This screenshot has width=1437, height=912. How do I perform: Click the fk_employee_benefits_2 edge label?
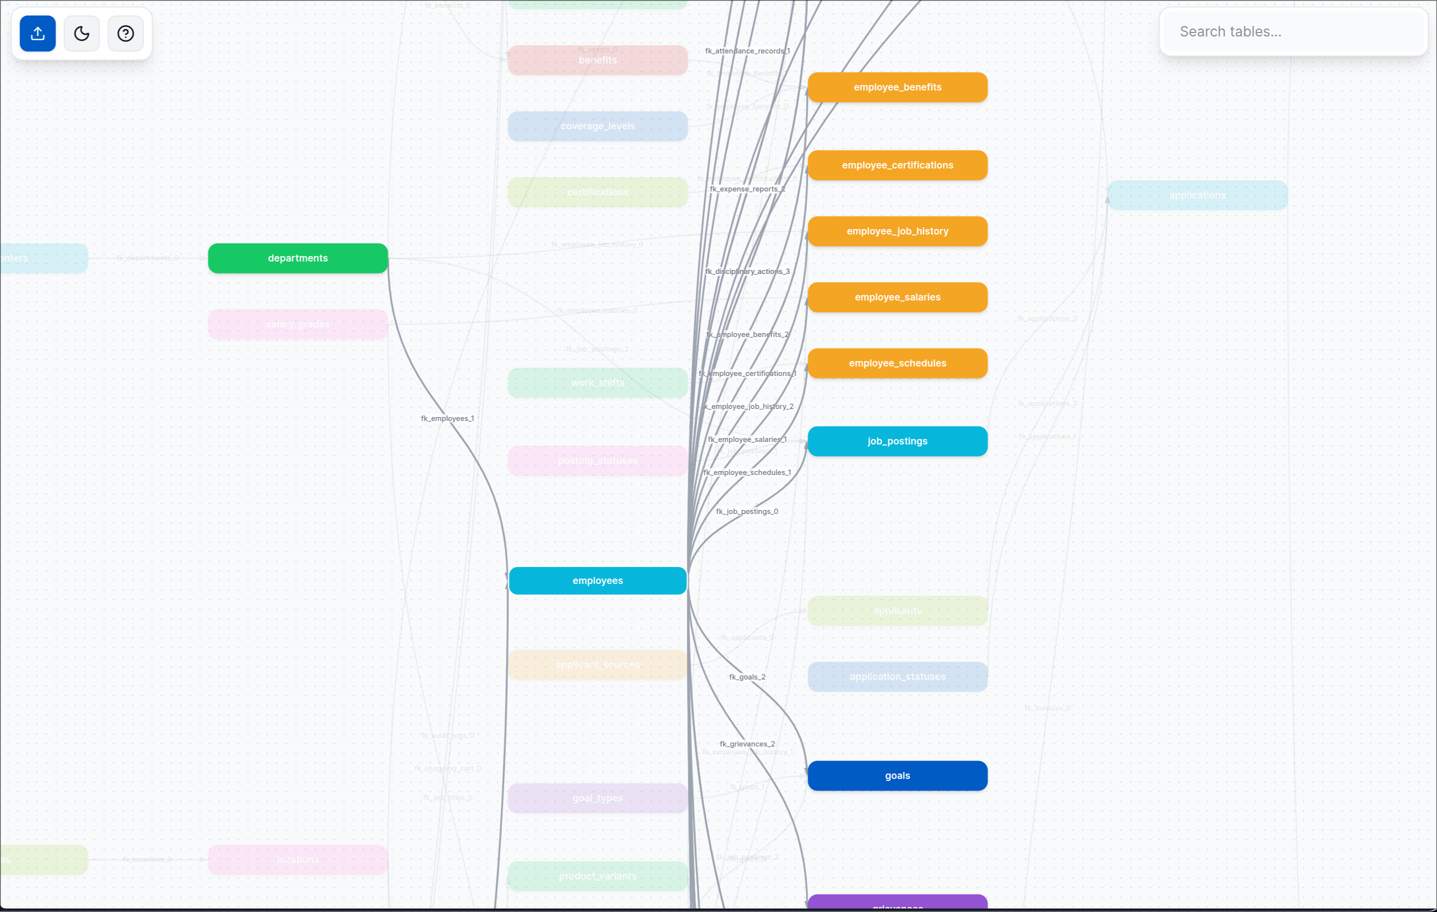click(x=747, y=335)
